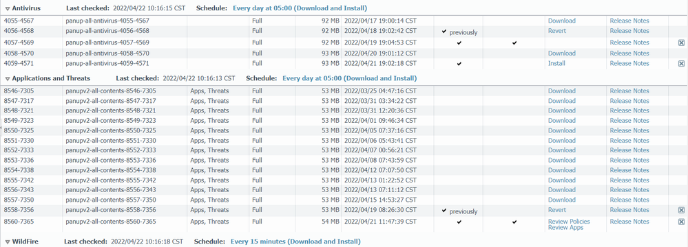Open Release Notes for content 8554-7338
The width and height of the screenshot is (688, 247).
point(629,170)
